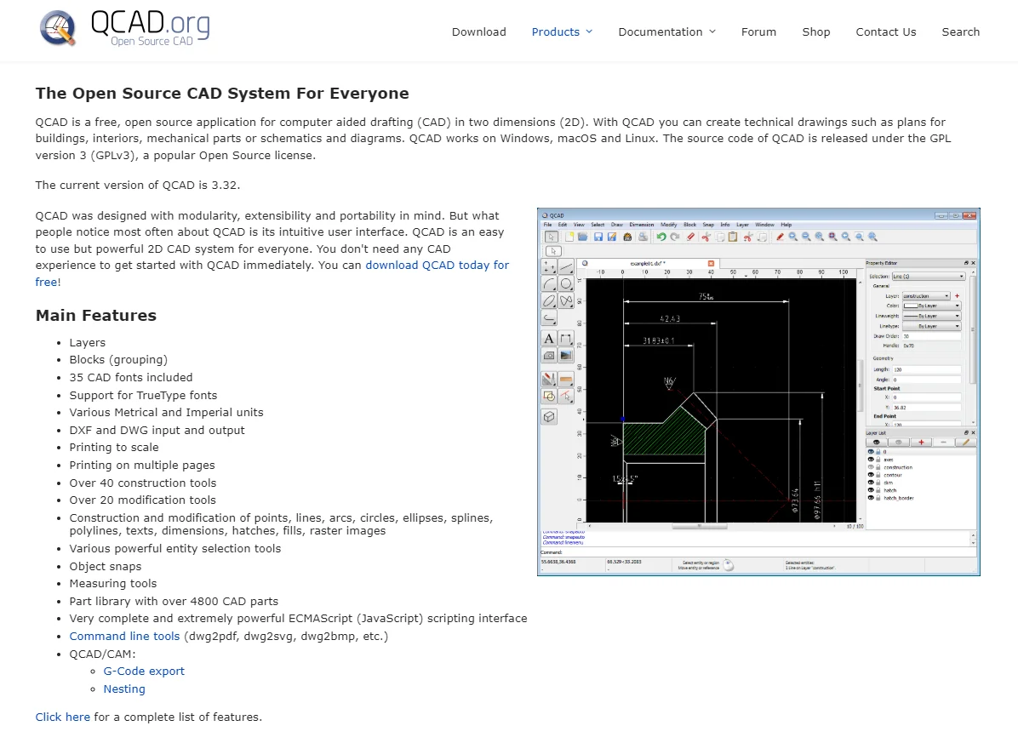Toggle visibility eye of hatch_border layer
This screenshot has height=743, width=1018.
[871, 498]
